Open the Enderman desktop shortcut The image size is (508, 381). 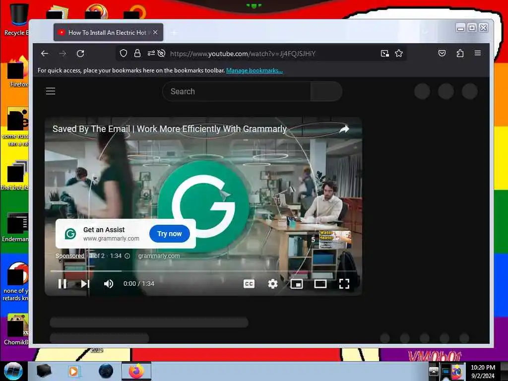click(x=15, y=227)
